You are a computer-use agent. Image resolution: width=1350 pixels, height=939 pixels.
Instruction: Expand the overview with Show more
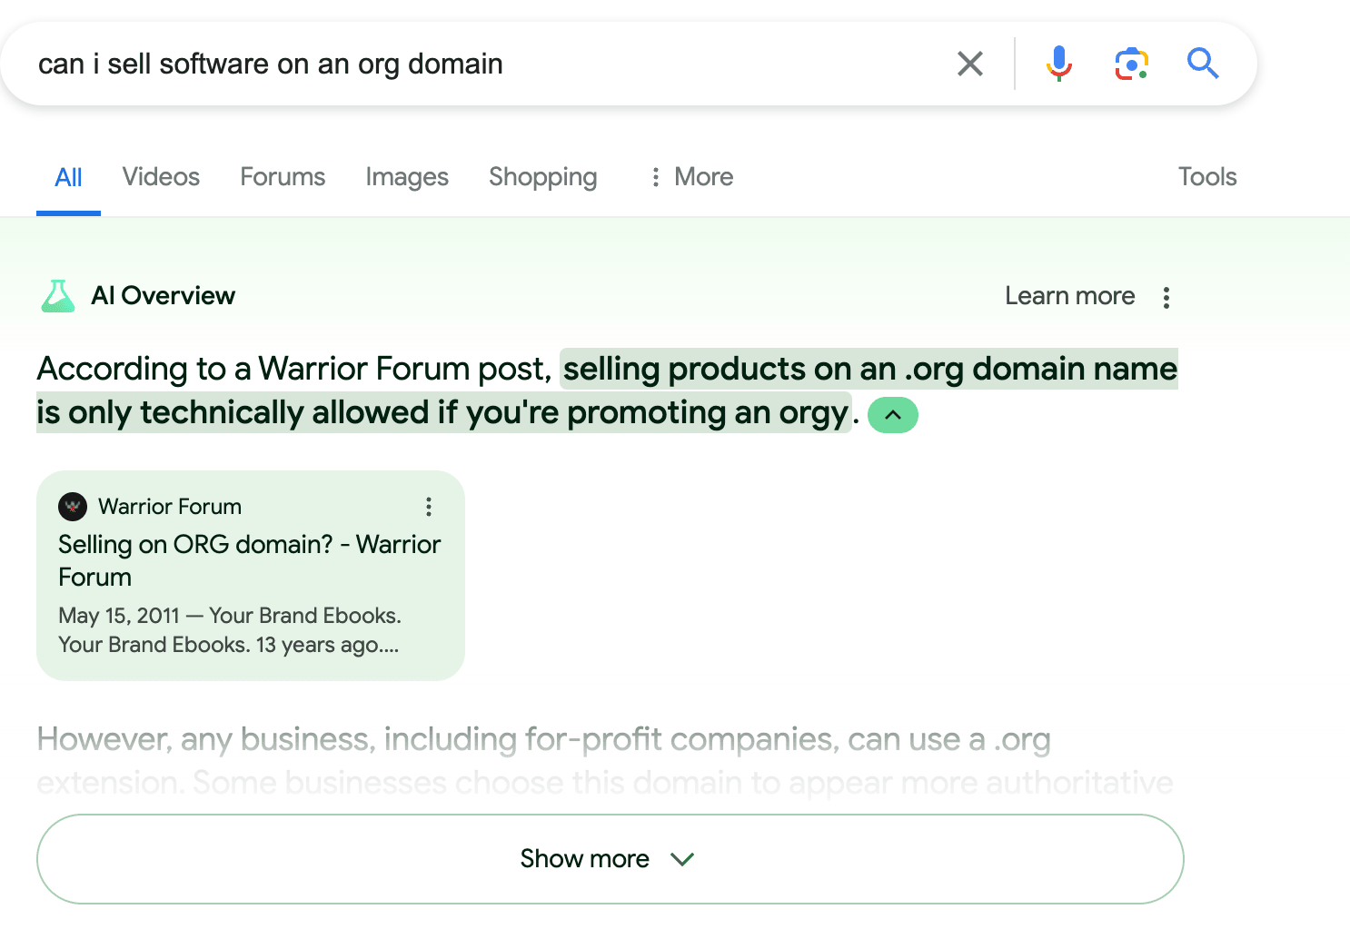(610, 859)
